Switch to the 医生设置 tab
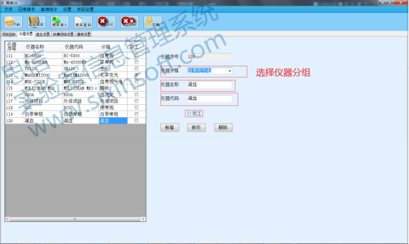This screenshot has height=244, width=409. pos(43,34)
